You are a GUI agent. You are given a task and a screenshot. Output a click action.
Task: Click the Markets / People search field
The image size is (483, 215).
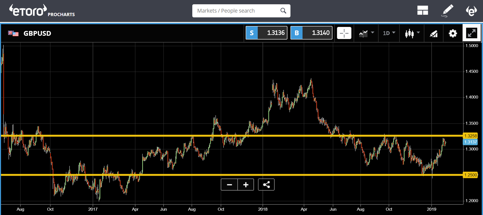tap(237, 11)
